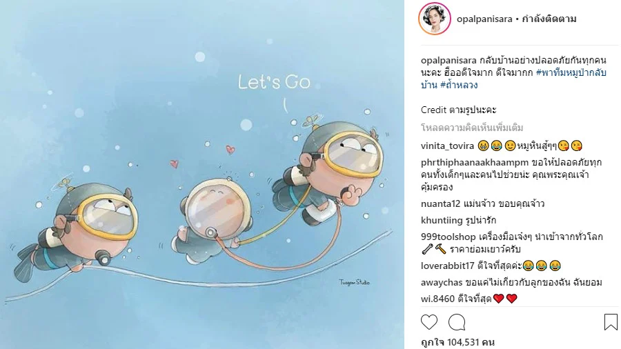Save post with bookmark icon
The height and width of the screenshot is (349, 621).
[611, 321]
